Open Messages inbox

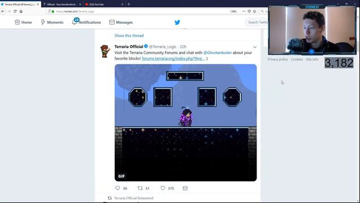[121, 23]
